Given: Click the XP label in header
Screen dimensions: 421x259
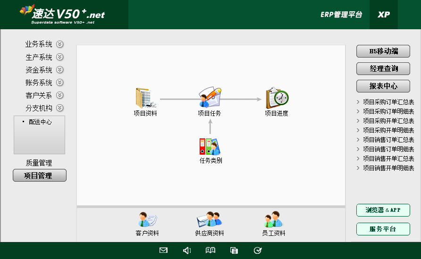Looking at the screenshot, I should [x=384, y=15].
